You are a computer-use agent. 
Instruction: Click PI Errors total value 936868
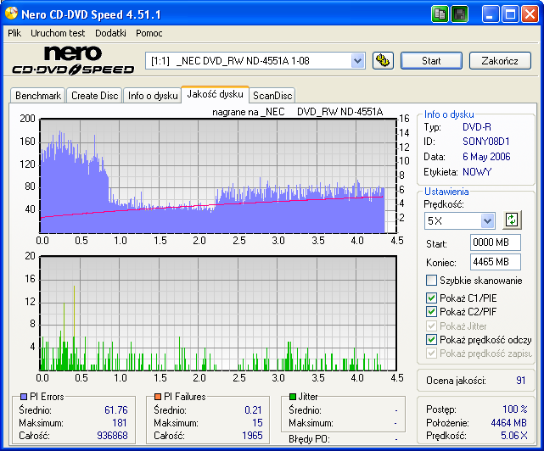point(112,436)
